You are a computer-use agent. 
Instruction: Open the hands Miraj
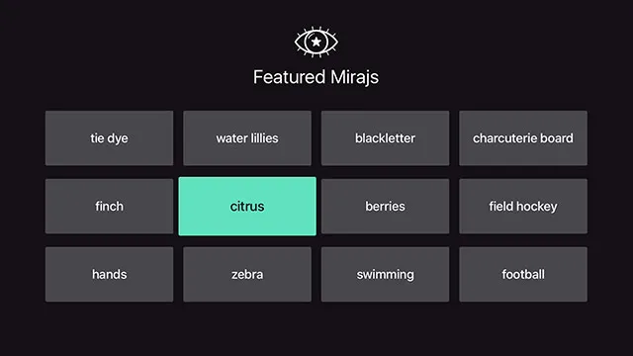tap(109, 275)
